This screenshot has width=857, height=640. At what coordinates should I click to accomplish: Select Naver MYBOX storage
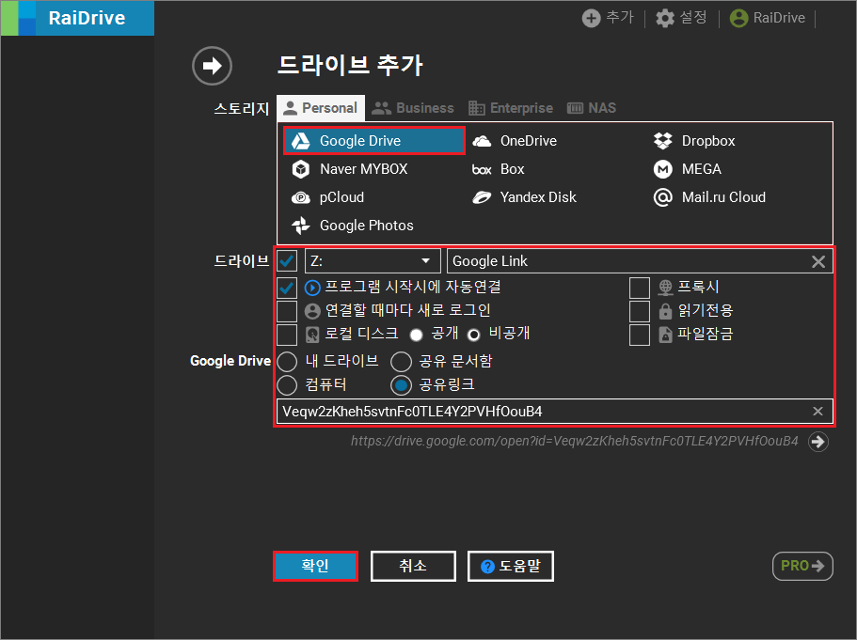coord(350,169)
